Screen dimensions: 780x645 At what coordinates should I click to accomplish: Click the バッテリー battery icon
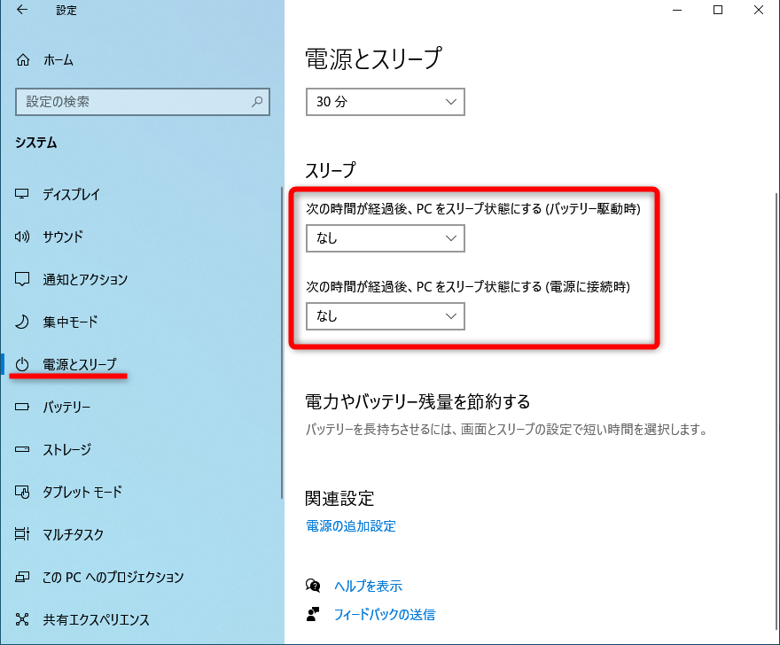tap(22, 407)
